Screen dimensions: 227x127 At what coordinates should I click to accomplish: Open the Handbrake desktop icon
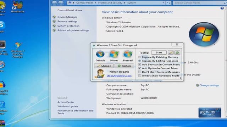point(18,6)
